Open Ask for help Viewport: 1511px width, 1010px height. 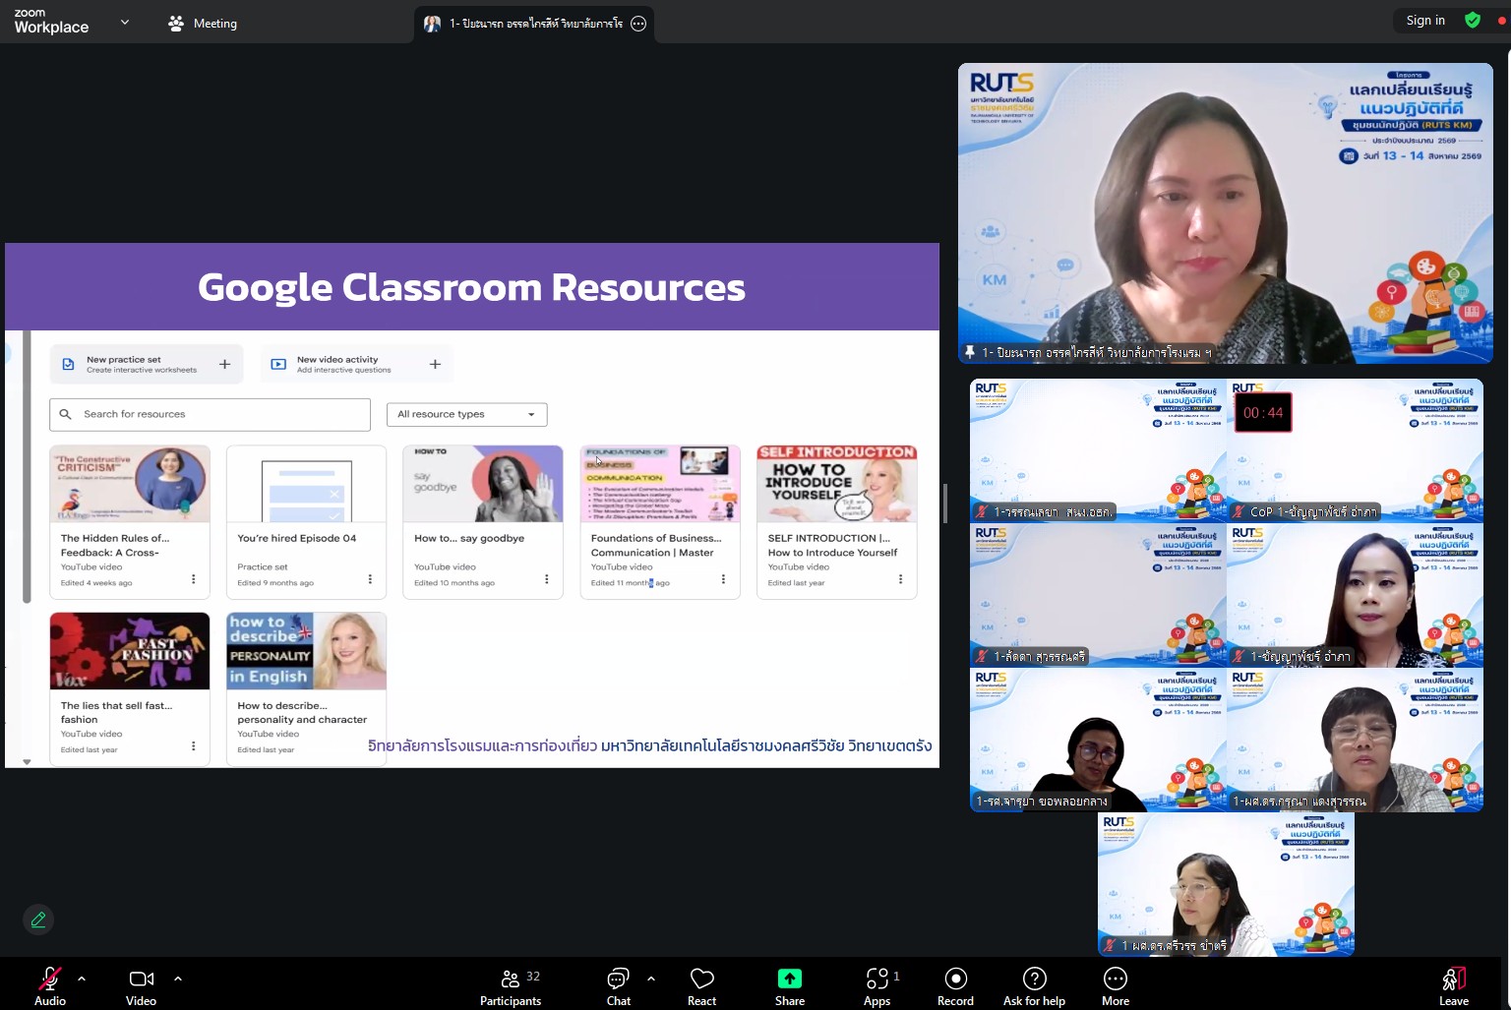1034,986
